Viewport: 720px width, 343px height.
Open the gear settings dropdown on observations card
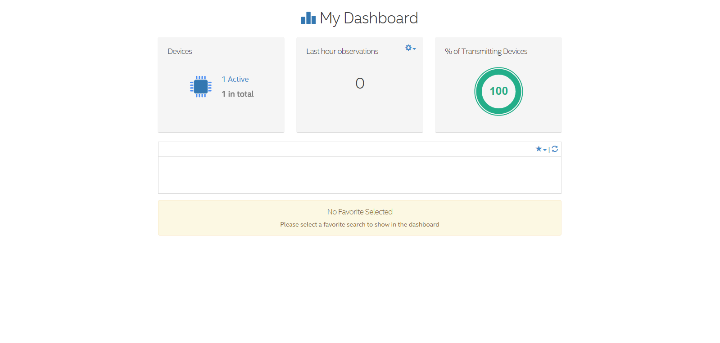(x=410, y=48)
